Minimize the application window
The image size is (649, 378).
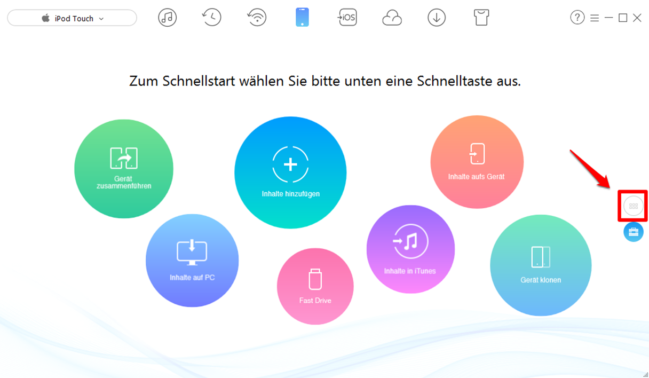click(x=609, y=18)
